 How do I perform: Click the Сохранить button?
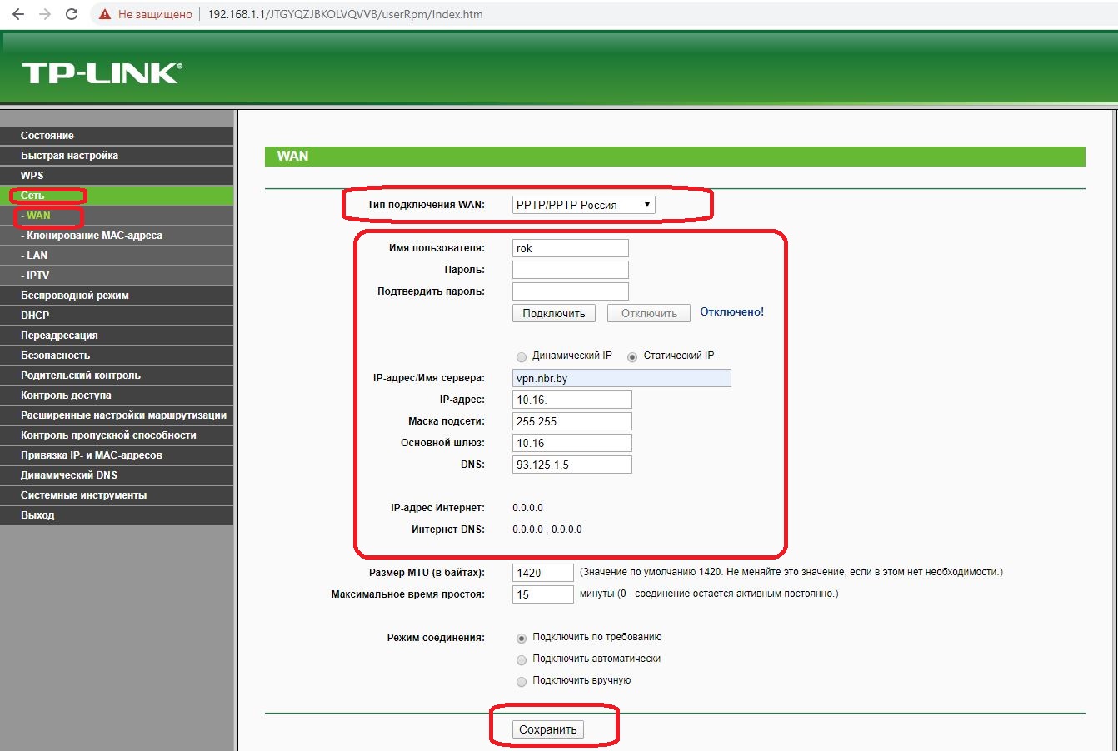click(547, 729)
